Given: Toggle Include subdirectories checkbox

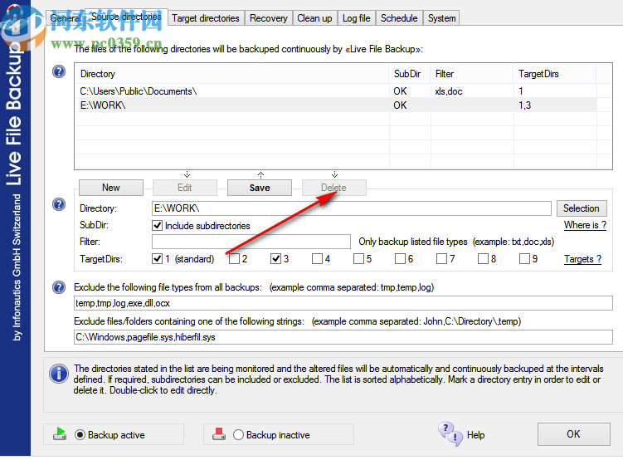Looking at the screenshot, I should (x=157, y=226).
